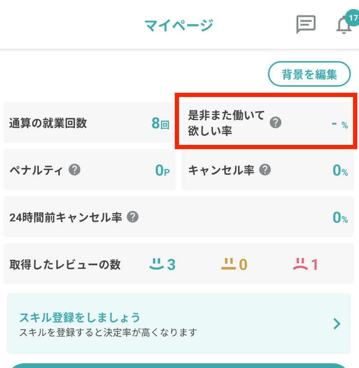Tap the teal button at page bottom
Screen dimensions: 359x368
(178, 365)
